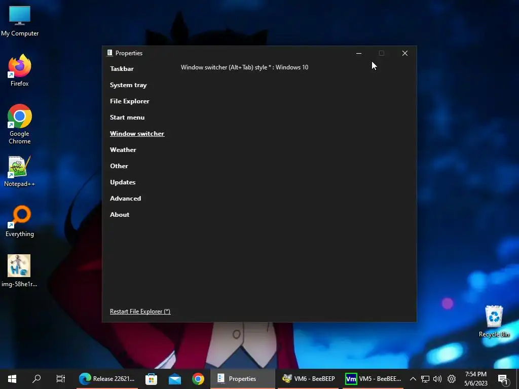Minimize the Properties window
519x389 pixels.
click(358, 53)
